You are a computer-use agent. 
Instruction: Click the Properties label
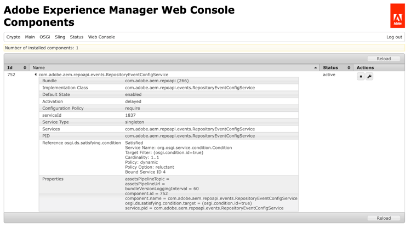53,179
